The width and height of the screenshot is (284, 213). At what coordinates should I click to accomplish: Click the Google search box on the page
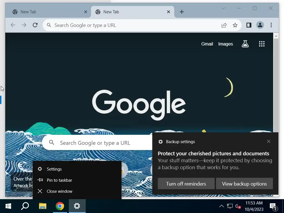tap(97, 143)
